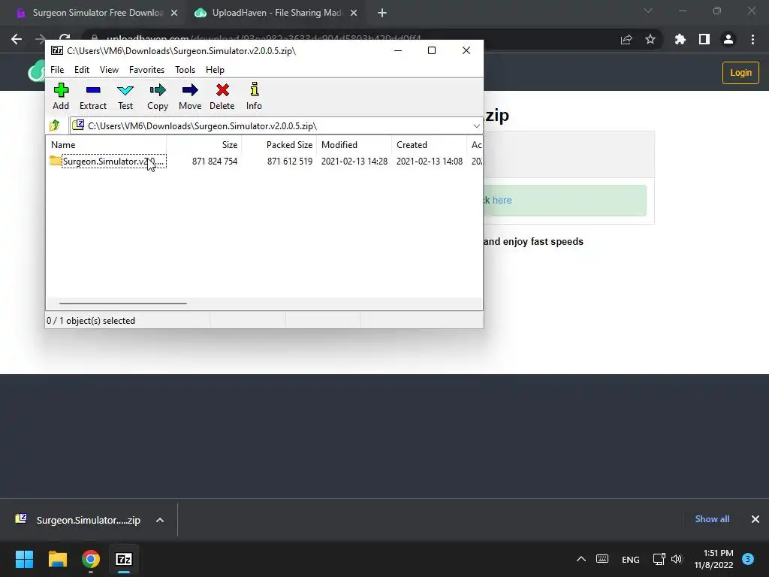Minimize the 7-Zip window
The image size is (769, 577).
[x=398, y=50]
